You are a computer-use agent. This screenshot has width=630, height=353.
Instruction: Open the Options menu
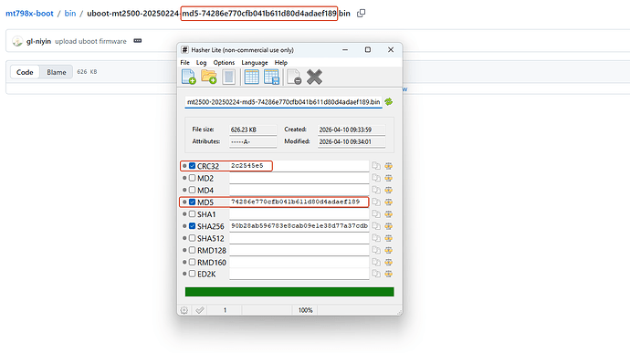(x=224, y=63)
